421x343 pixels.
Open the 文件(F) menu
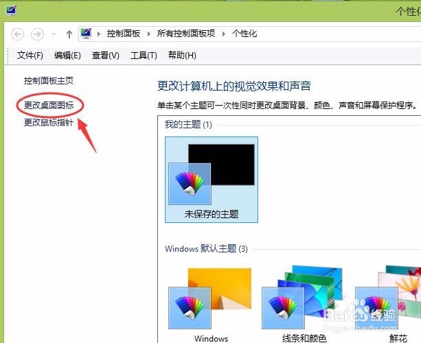point(30,56)
